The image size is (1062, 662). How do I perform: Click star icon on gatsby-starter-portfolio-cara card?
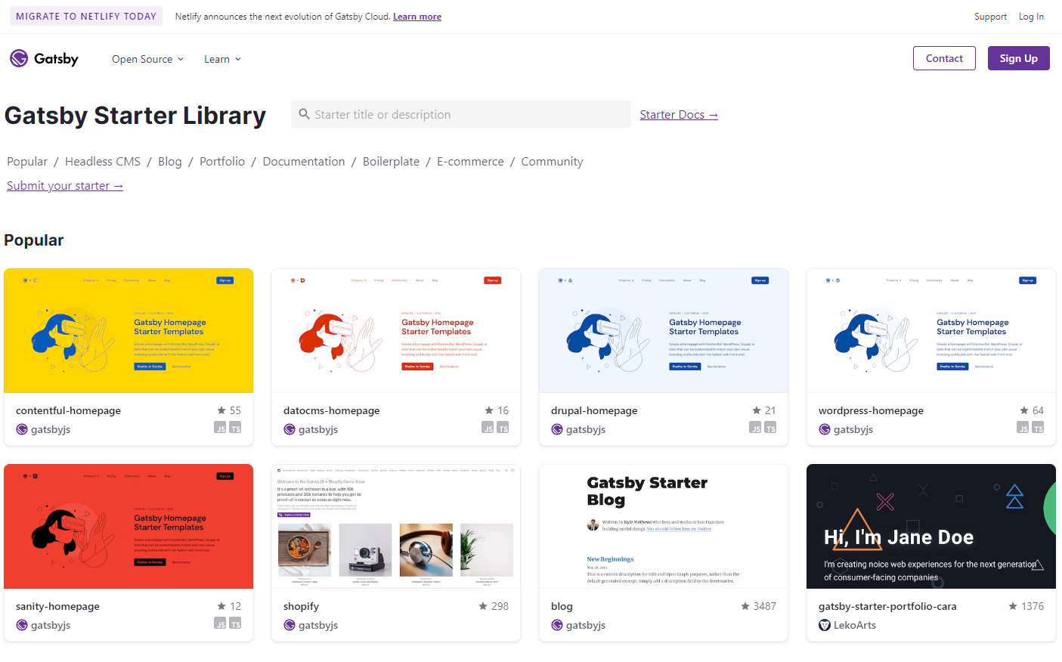tap(1013, 606)
